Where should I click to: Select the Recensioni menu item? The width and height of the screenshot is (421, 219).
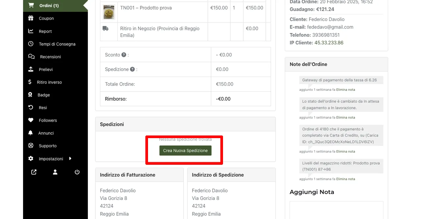pos(50,57)
